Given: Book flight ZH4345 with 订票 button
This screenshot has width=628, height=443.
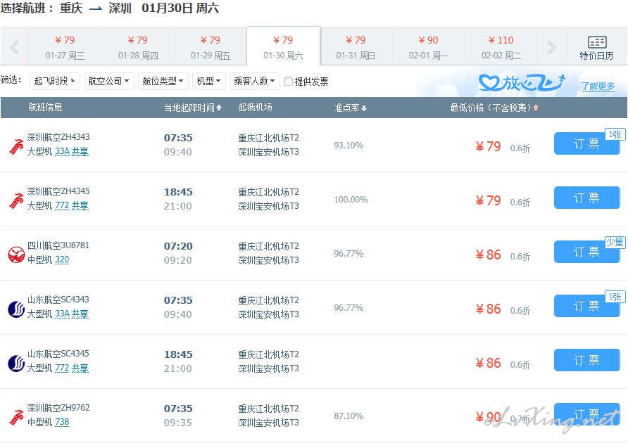Looking at the screenshot, I should tap(586, 198).
